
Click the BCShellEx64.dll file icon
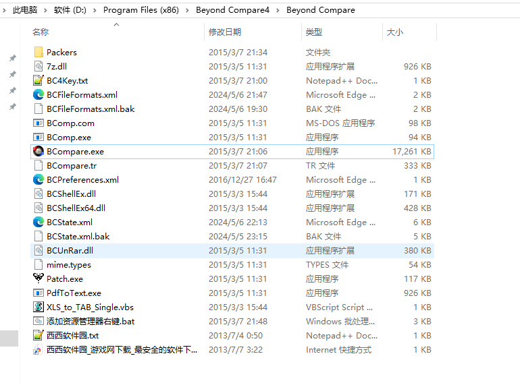38,208
